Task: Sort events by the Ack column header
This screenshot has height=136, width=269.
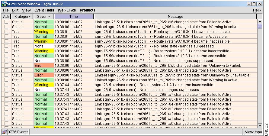Action: click(x=6, y=17)
